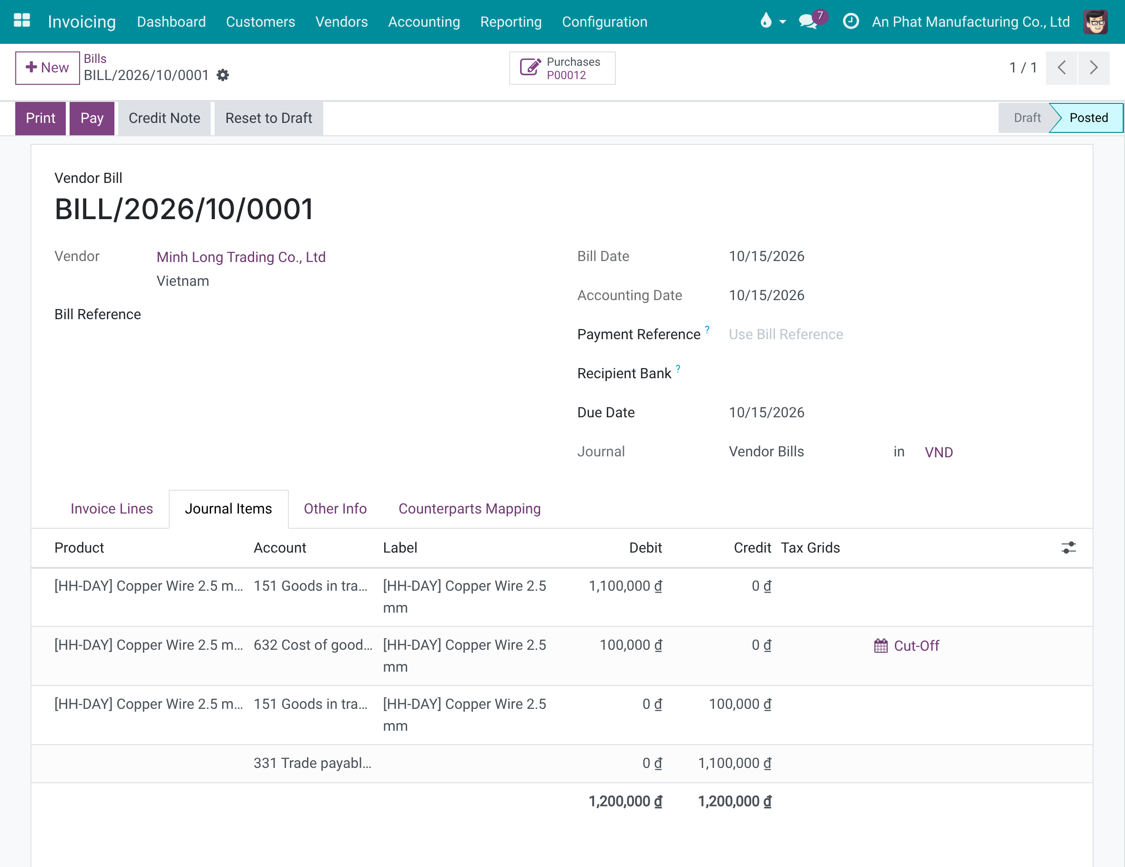Screen dimensions: 1125x867
Task: Select the Posted status stage
Action: [1088, 118]
